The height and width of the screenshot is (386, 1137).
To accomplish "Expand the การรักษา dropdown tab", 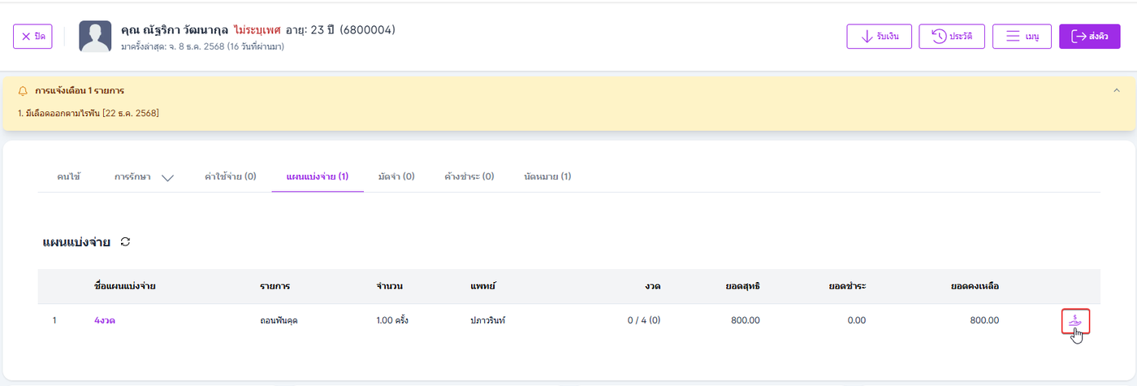I will pos(144,176).
